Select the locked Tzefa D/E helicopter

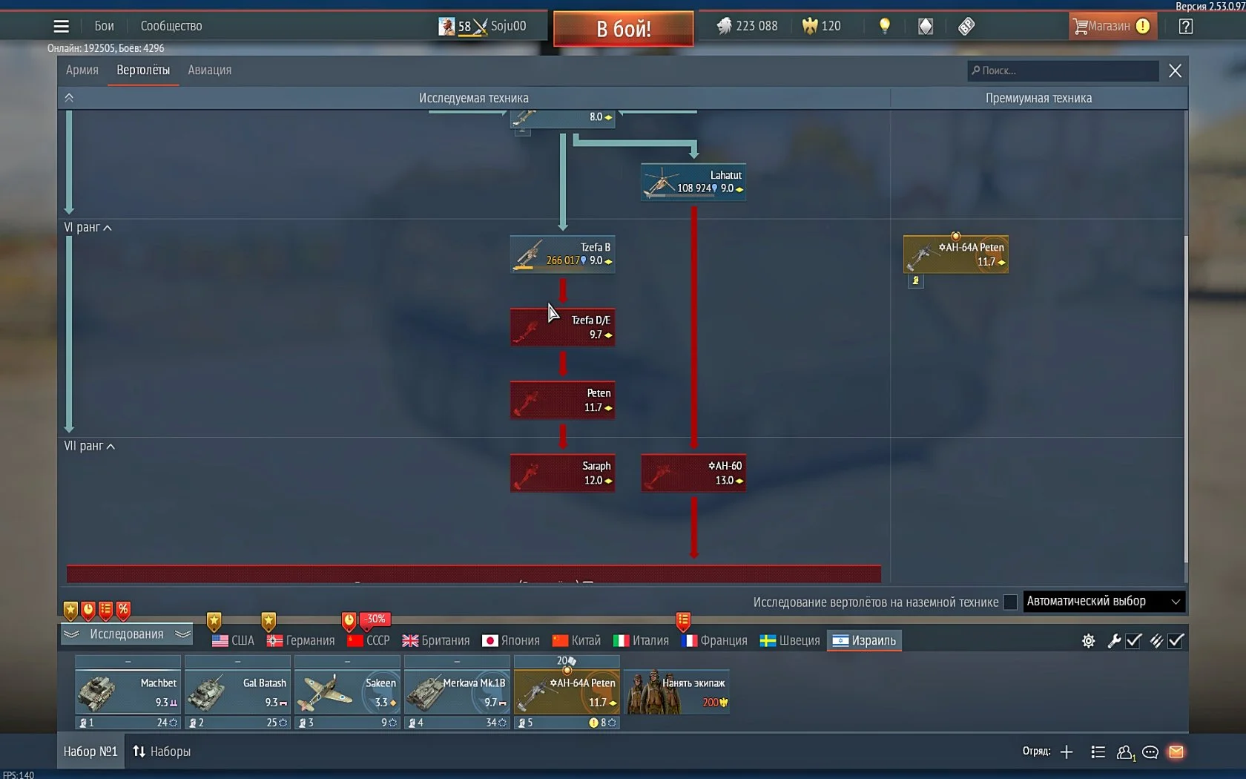click(x=562, y=327)
